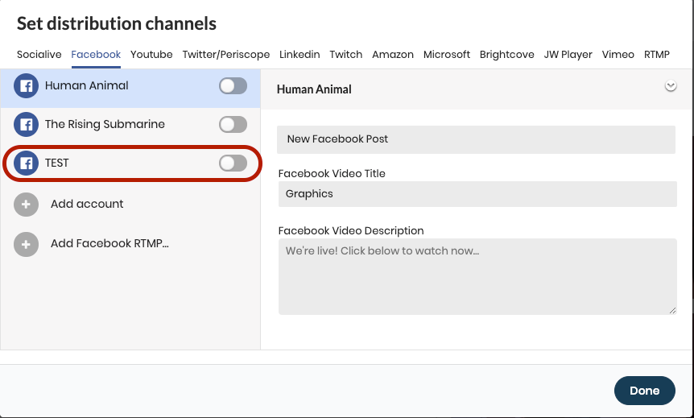Grab the description textarea resize handle
The width and height of the screenshot is (694, 418).
pyautogui.click(x=673, y=310)
